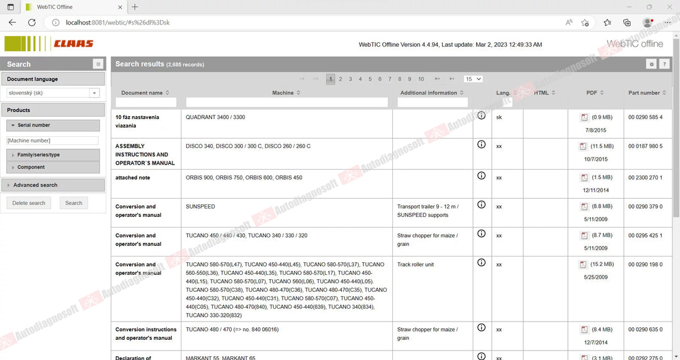Screen dimensions: 680x360
Task: Go to results page 3
Action: click(x=351, y=79)
